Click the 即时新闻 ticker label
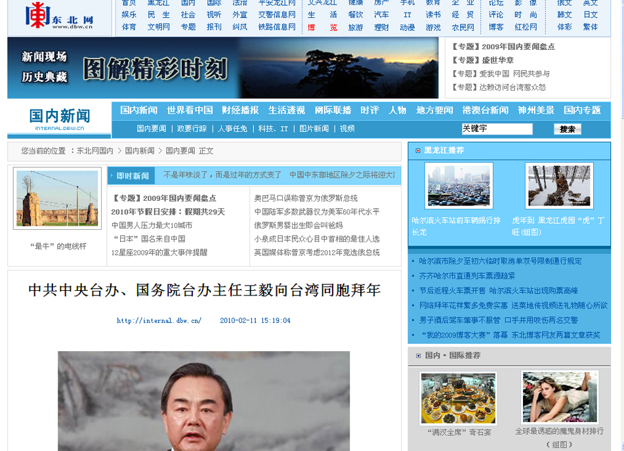 click(x=133, y=175)
